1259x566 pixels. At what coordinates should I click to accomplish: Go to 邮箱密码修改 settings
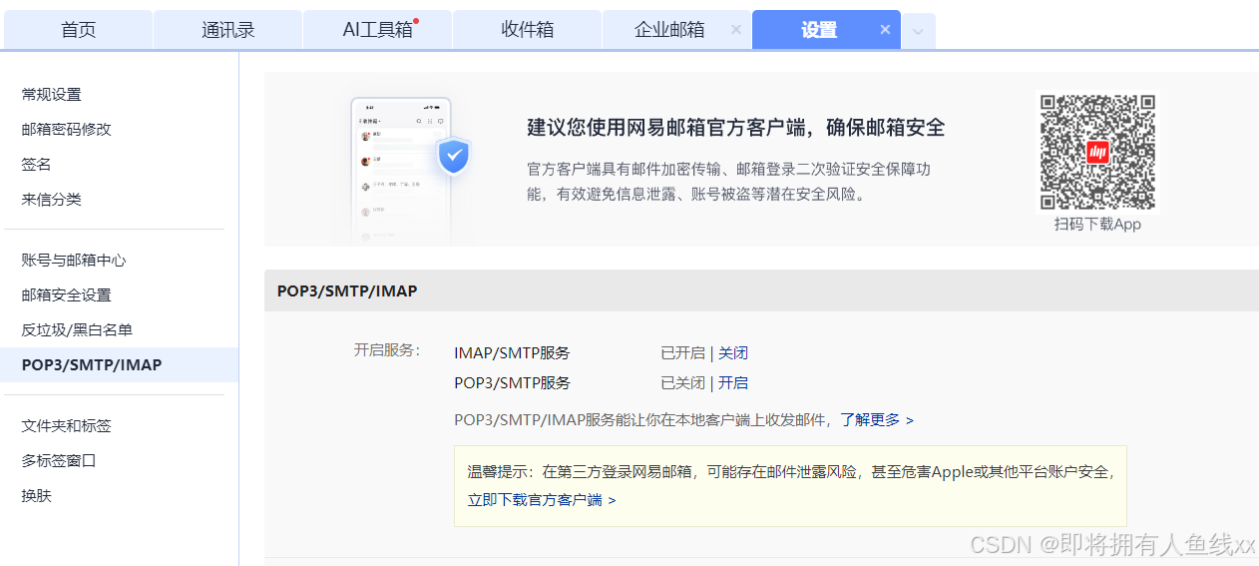[66, 130]
